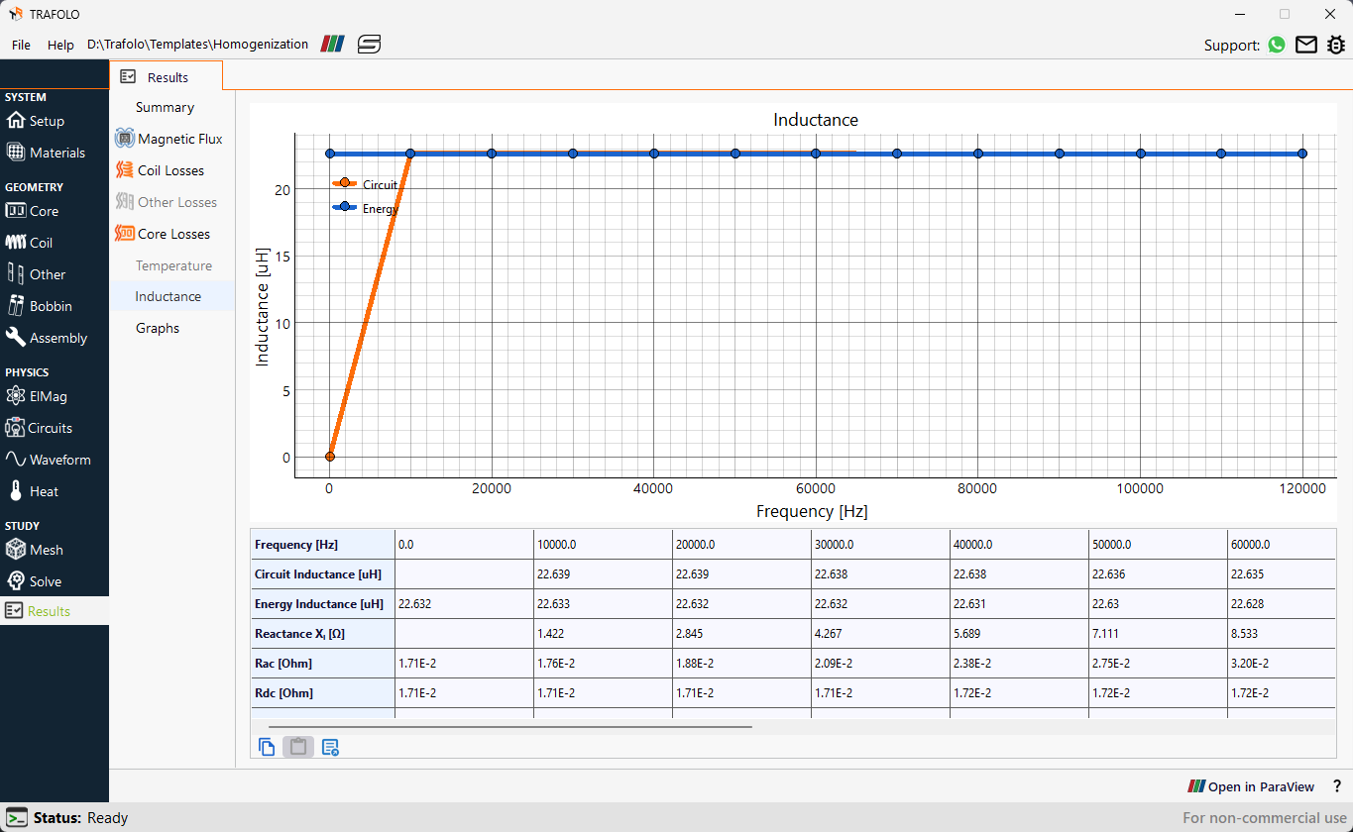This screenshot has width=1353, height=832.
Task: Open the Other geometry page
Action: click(x=37, y=274)
